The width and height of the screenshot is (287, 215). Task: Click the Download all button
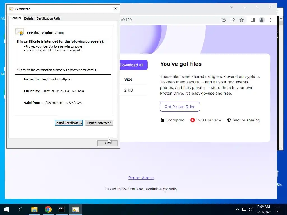click(133, 65)
